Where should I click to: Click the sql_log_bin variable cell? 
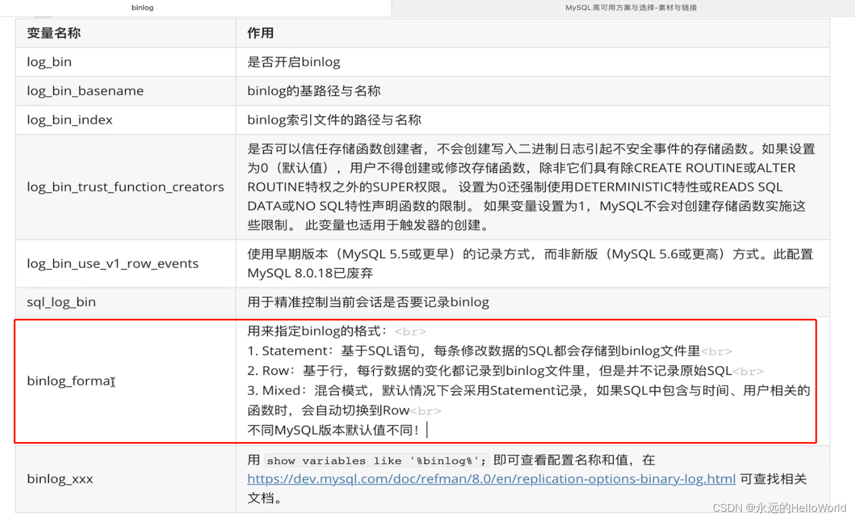pos(126,302)
